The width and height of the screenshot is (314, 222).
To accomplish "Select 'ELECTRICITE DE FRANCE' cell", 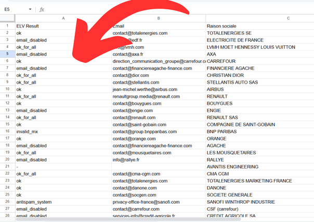I will pyautogui.click(x=260, y=40).
